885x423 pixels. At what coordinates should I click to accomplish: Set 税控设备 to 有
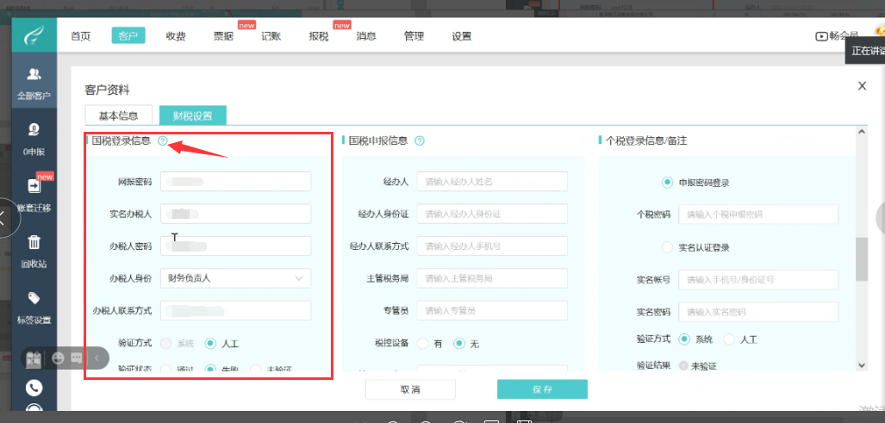(x=422, y=343)
